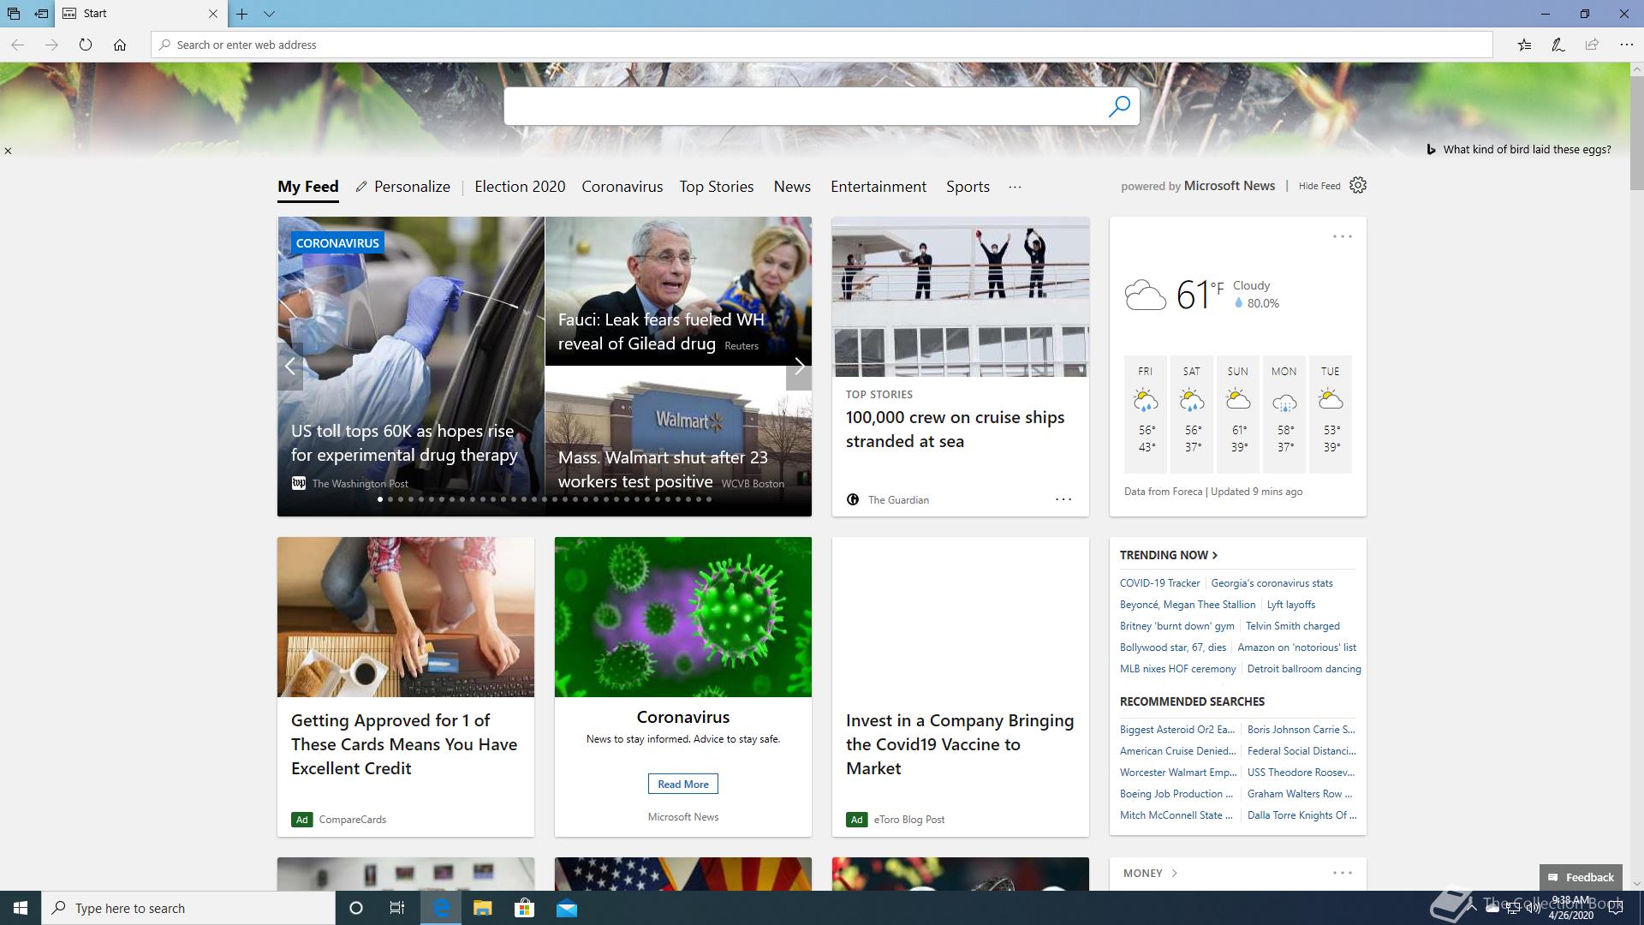Screen dimensions: 1644x925
Task: Expand the MONEY section arrow
Action: coord(1175,874)
